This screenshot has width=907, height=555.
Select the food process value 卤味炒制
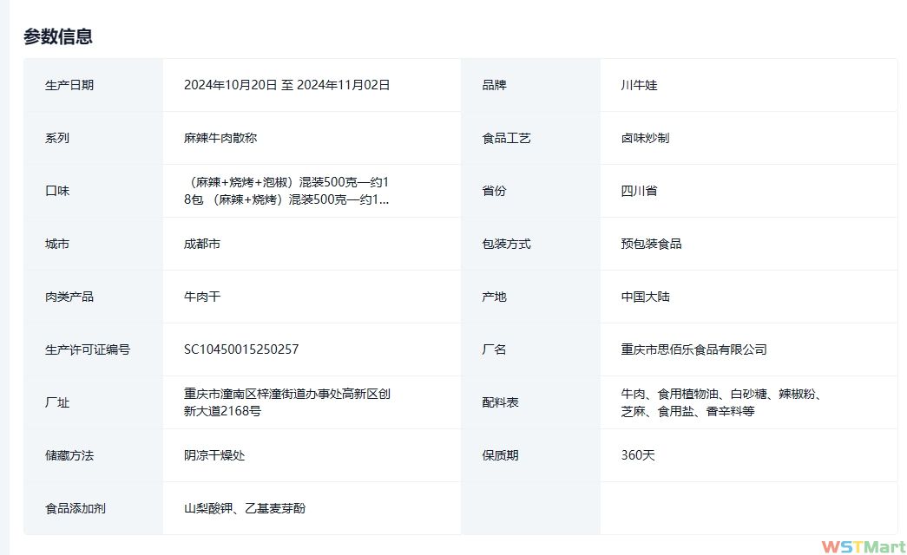(x=645, y=138)
